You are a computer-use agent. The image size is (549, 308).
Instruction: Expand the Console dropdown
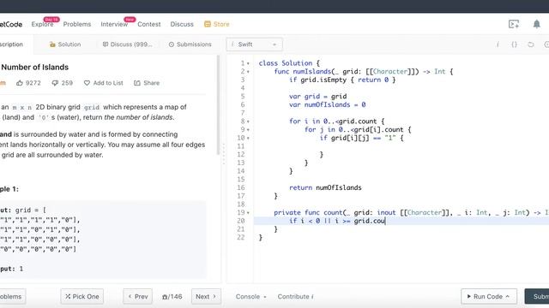[x=250, y=297]
